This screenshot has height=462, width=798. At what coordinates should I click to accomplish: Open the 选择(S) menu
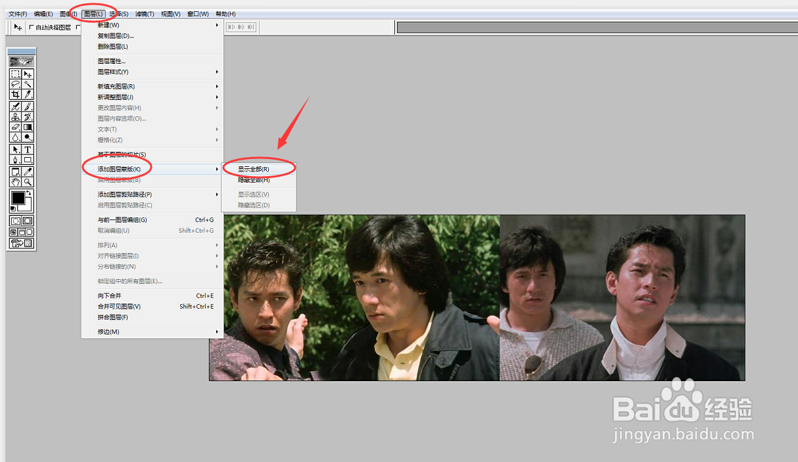[119, 14]
